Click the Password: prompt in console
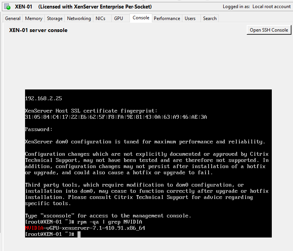The image size is (293, 251). click(x=39, y=129)
